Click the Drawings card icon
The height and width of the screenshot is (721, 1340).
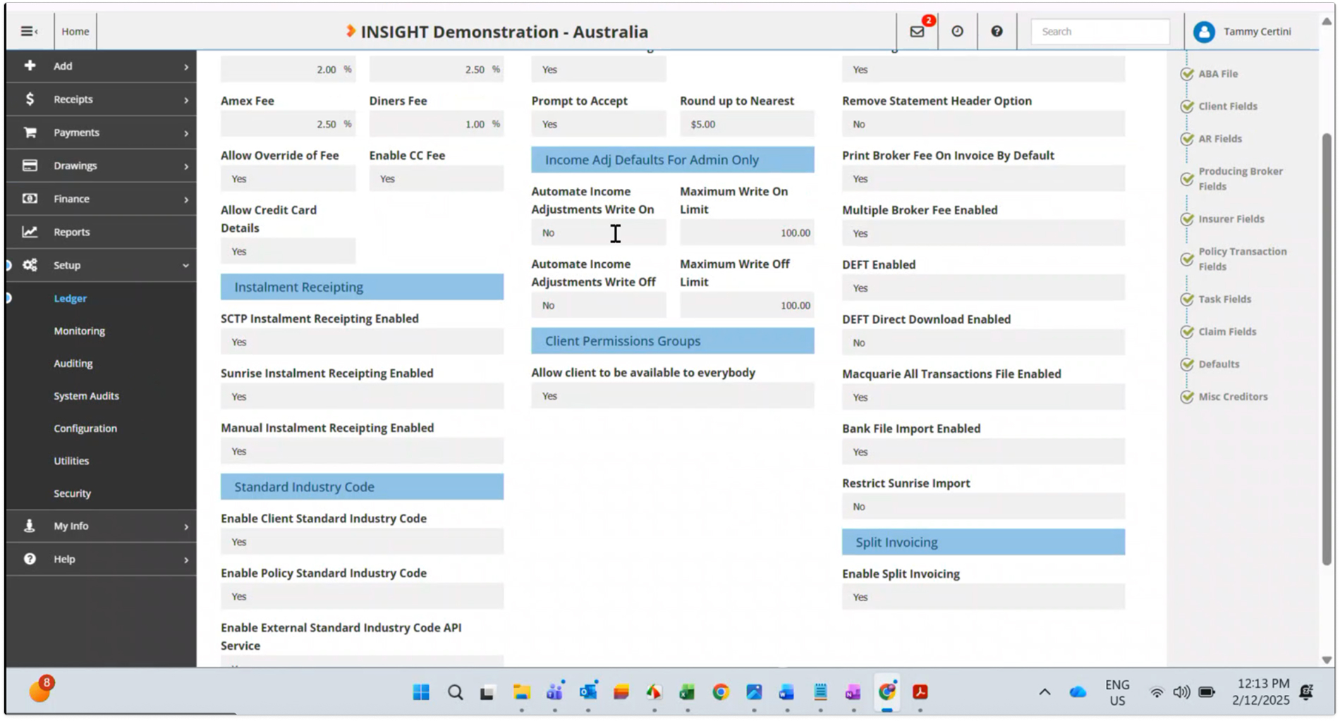(x=30, y=165)
